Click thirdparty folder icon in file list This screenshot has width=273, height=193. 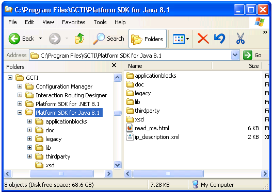tap(130, 111)
